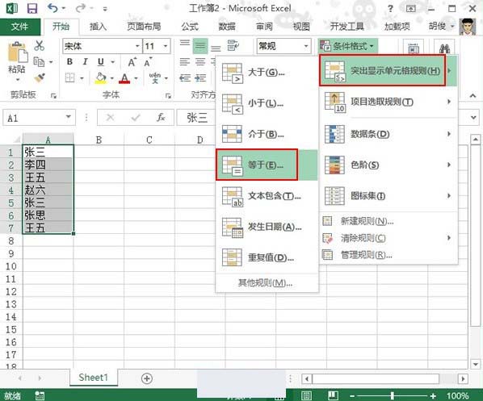This screenshot has height=401, width=483.
Task: Click the Undo arrow icon
Action: [52, 8]
